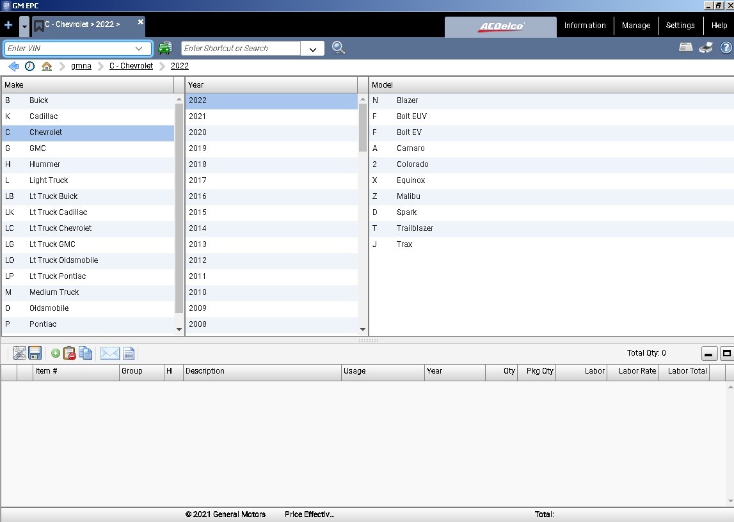The height and width of the screenshot is (522, 734).
Task: Follow the 2022 breadcrumb link
Action: (180, 66)
